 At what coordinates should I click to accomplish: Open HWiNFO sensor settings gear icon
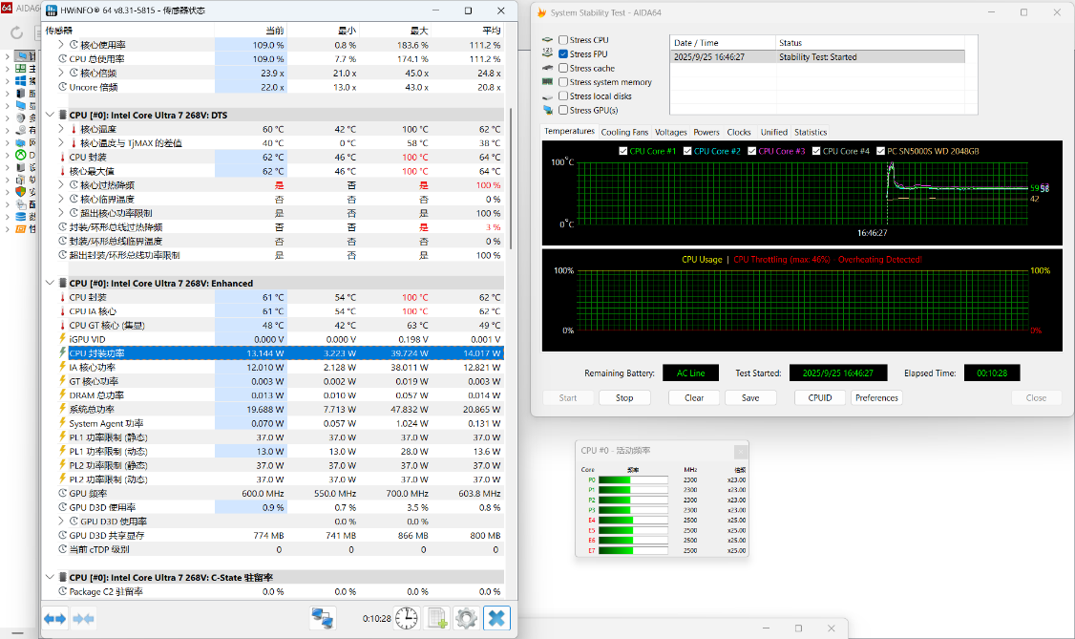466,618
